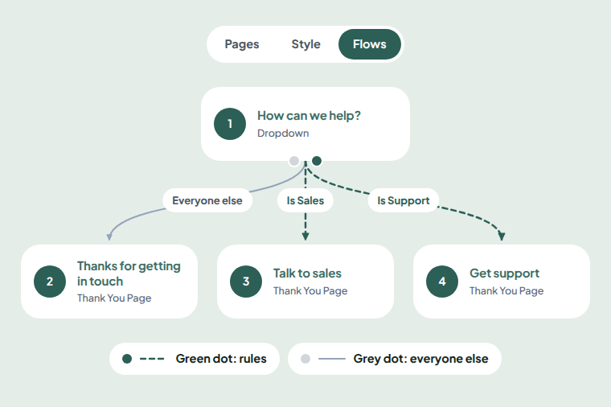Open the 'How can we help?' card
The image size is (611, 407).
305,124
